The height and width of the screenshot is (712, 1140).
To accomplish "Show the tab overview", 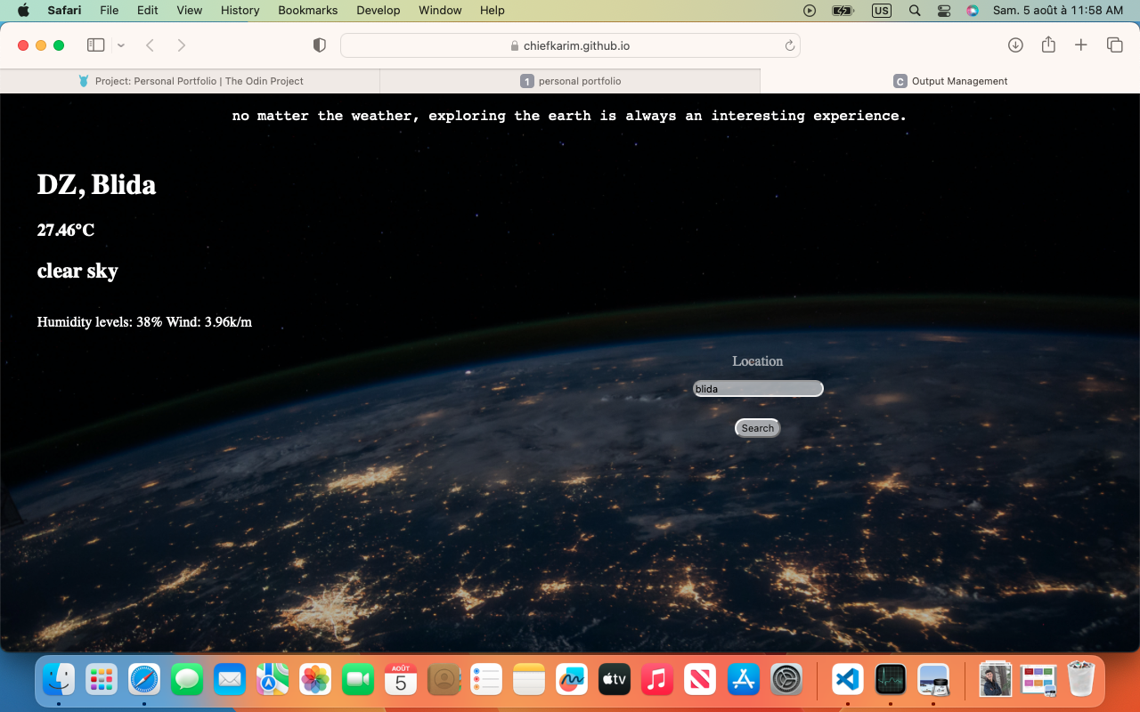I will point(1114,45).
